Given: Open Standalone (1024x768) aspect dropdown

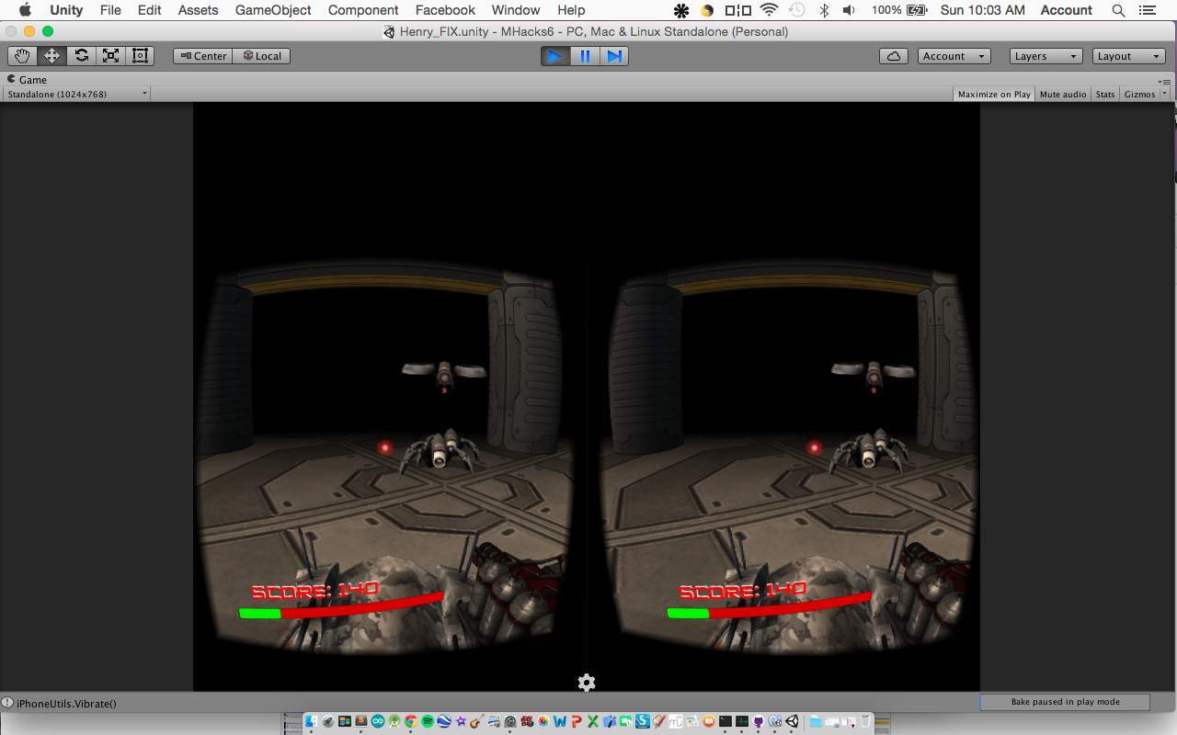Looking at the screenshot, I should tap(77, 94).
